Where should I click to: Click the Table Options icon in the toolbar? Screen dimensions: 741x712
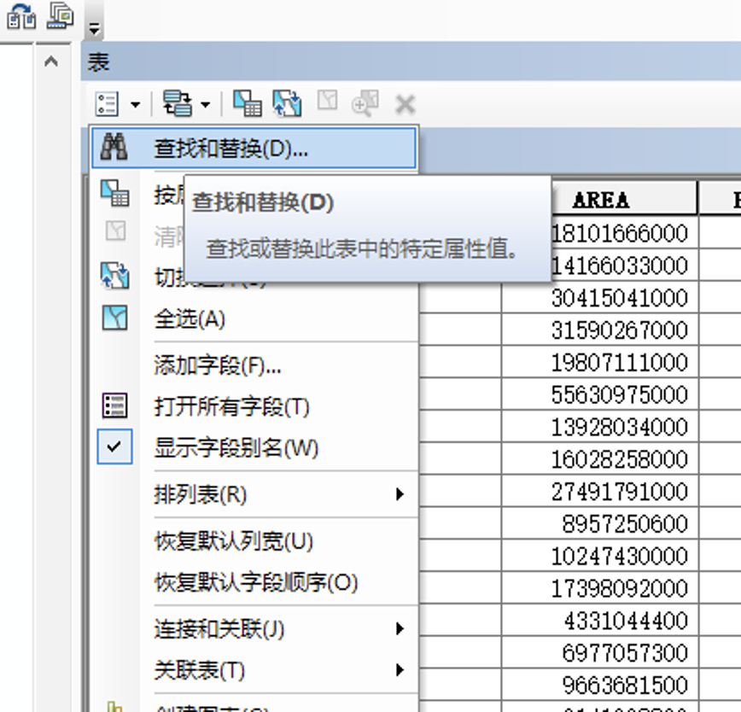pos(108,104)
